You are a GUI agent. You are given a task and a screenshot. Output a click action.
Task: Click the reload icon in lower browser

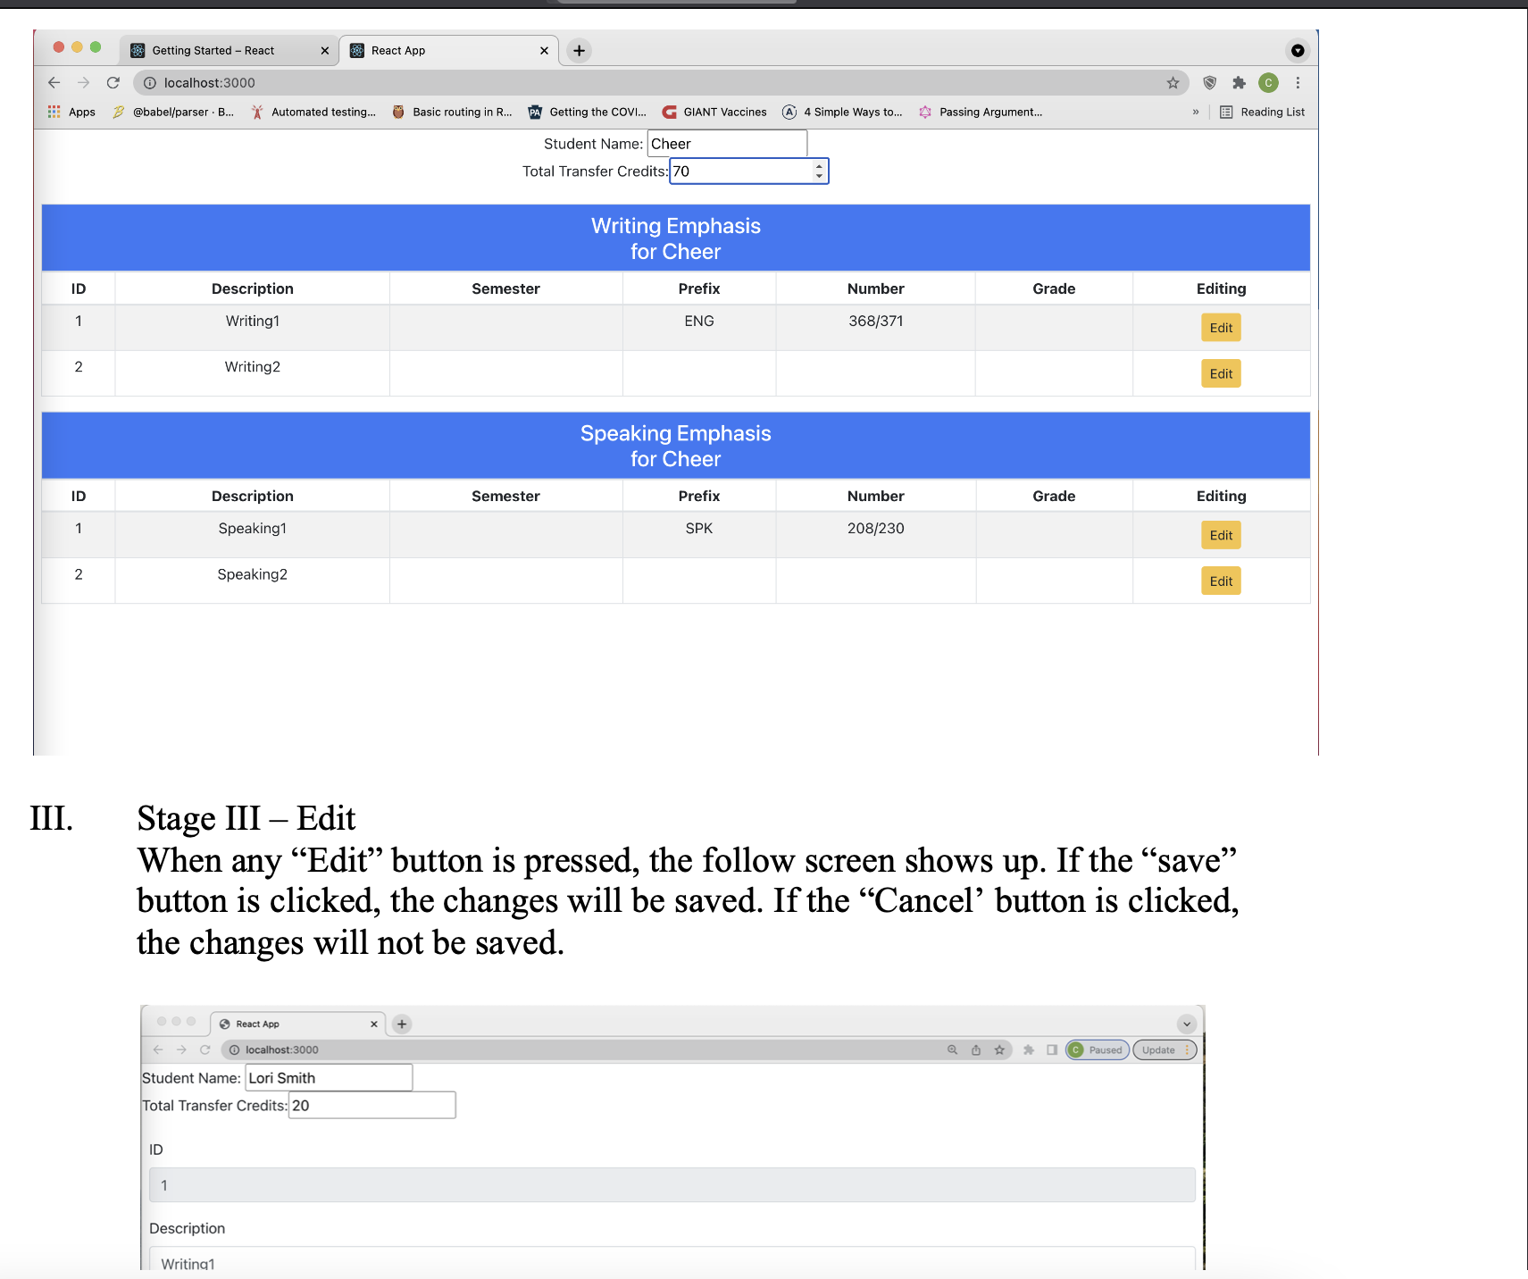[x=205, y=1050]
